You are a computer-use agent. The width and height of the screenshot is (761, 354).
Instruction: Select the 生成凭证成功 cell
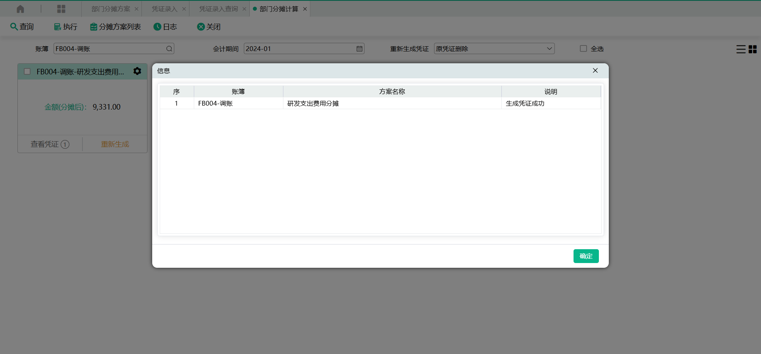(x=551, y=103)
